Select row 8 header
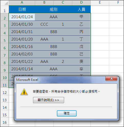The width and height of the screenshot is (124, 127). tap(5, 62)
